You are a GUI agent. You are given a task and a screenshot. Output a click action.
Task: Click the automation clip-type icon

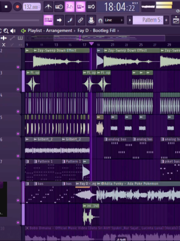click(12, 38)
